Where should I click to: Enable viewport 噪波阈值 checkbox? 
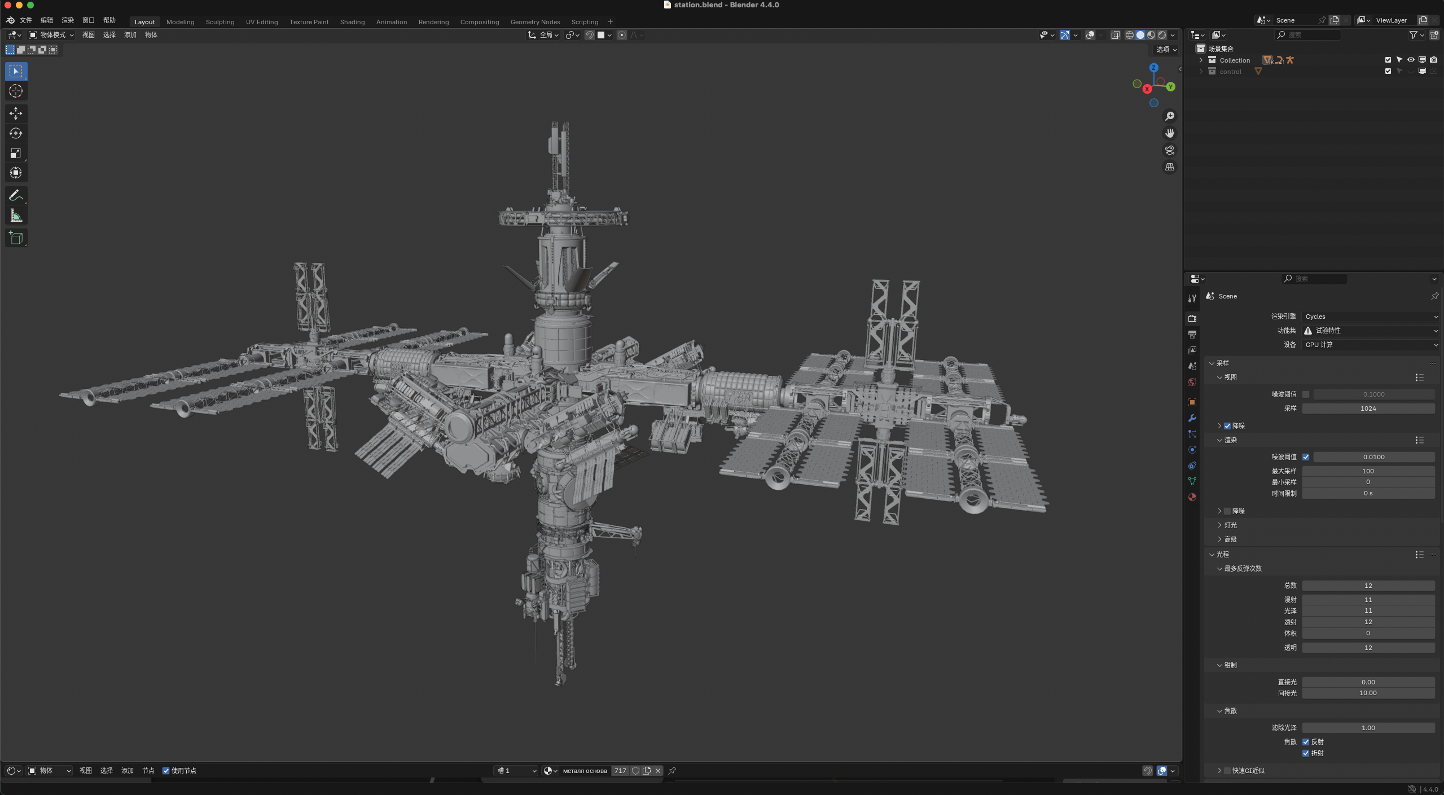coord(1306,394)
